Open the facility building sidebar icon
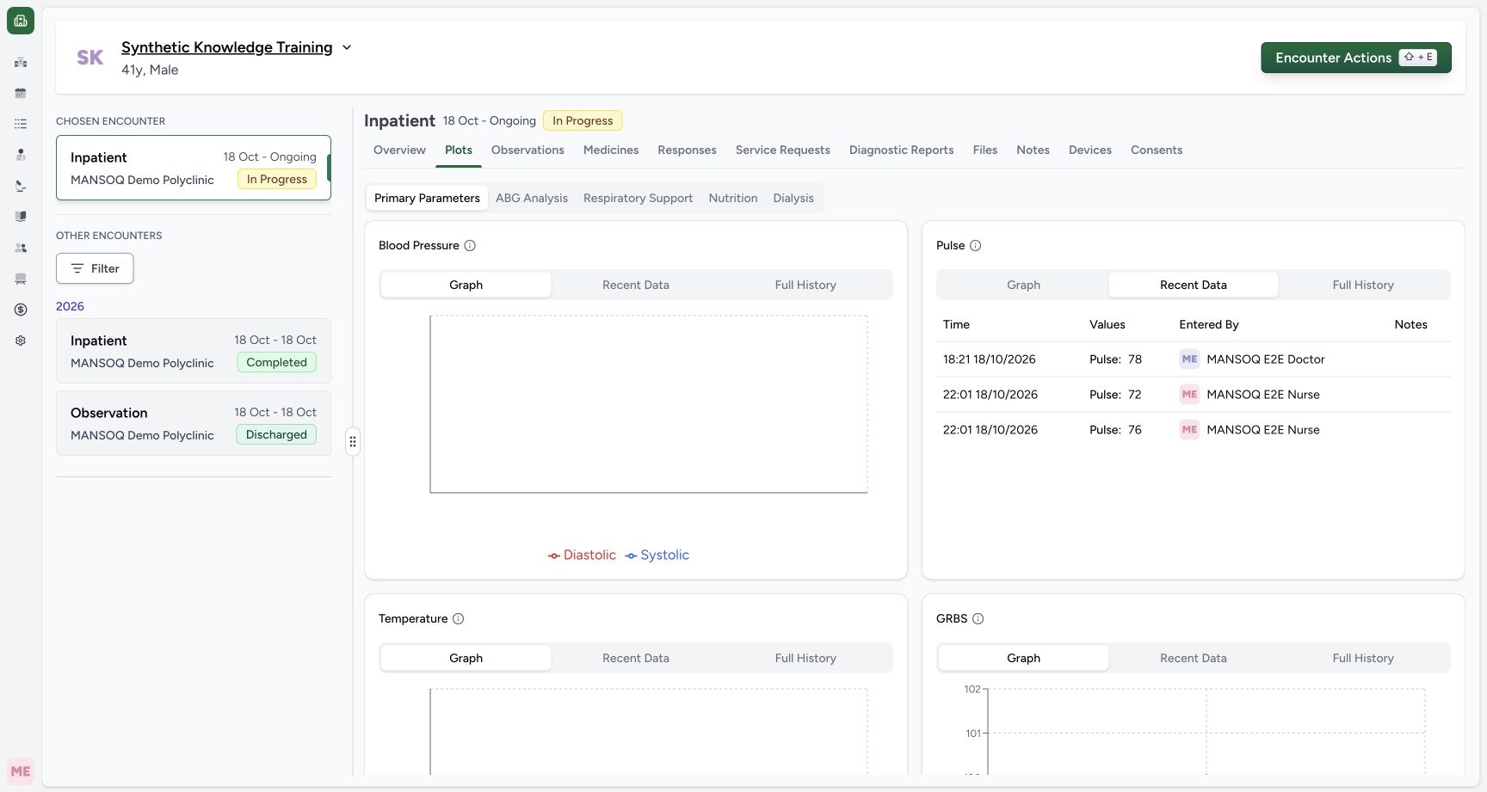The image size is (1487, 792). [x=21, y=62]
